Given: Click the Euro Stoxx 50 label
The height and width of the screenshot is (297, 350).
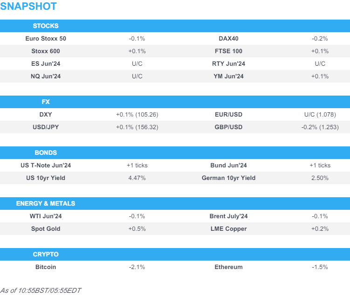Looking at the screenshot, I should [x=46, y=39].
